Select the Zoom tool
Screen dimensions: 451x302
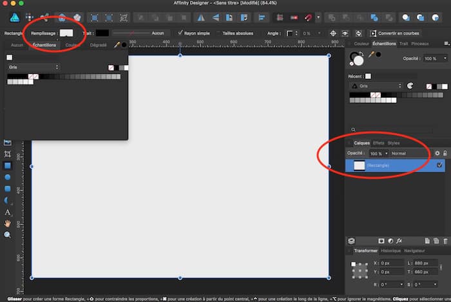pyautogui.click(x=8, y=235)
